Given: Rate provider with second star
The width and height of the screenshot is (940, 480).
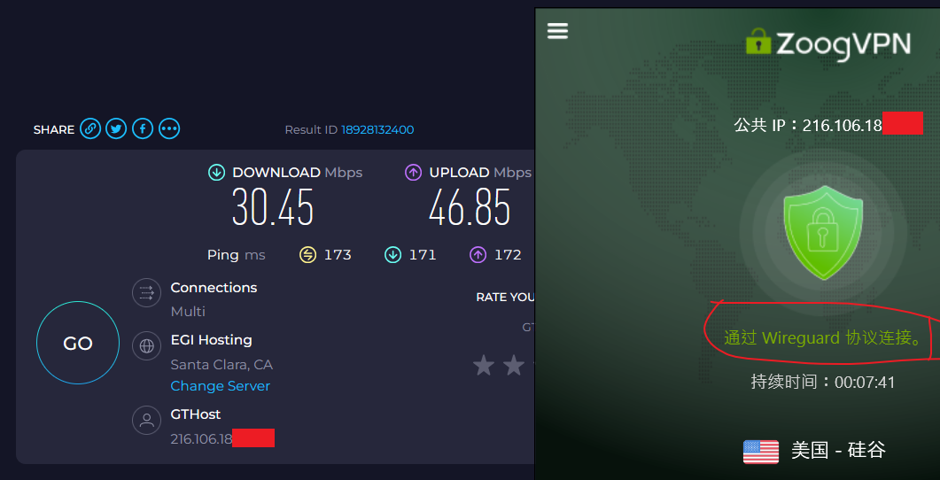Looking at the screenshot, I should coord(514,365).
